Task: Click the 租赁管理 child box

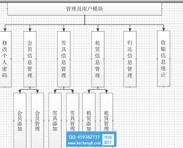Action: tap(106, 112)
